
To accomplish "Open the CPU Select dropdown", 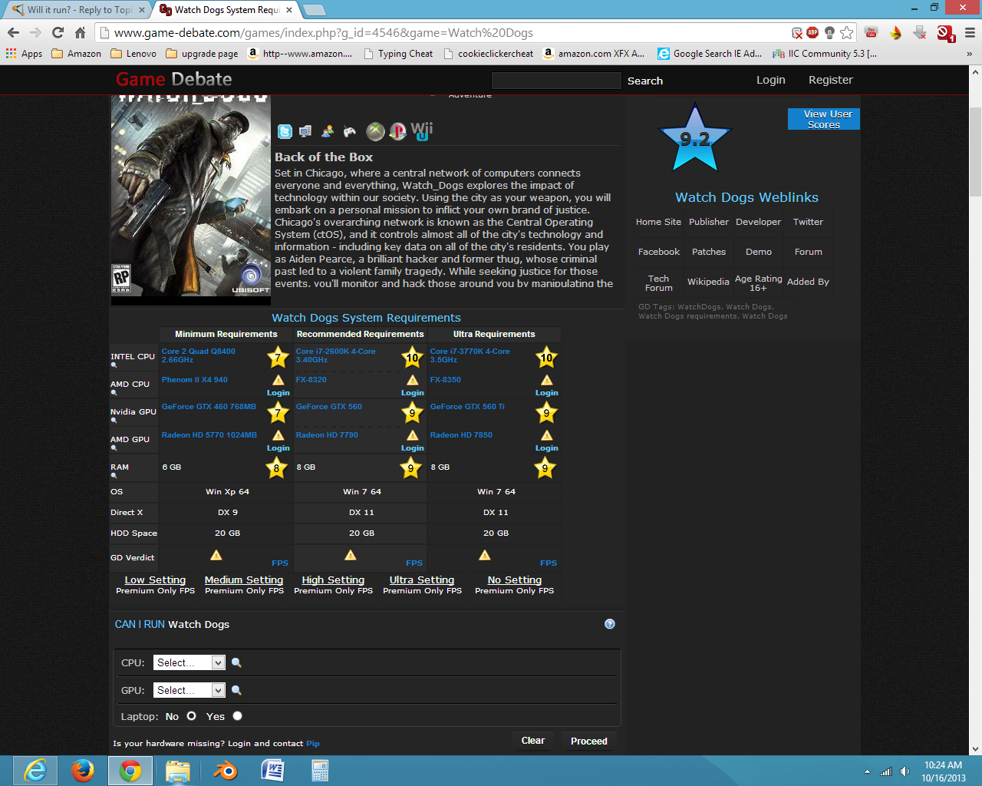I will click(x=189, y=662).
